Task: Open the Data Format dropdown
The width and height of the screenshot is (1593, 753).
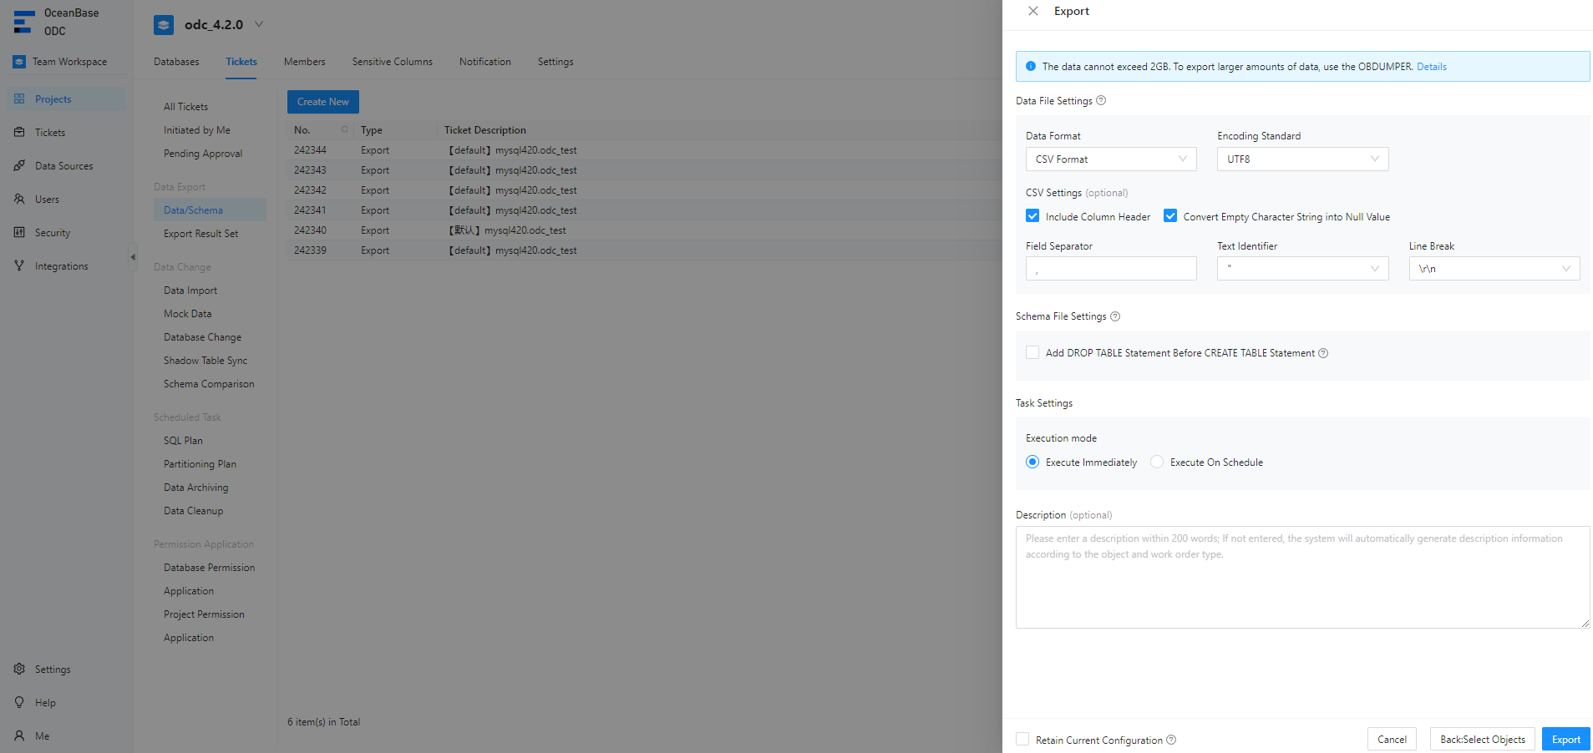Action: [1110, 159]
